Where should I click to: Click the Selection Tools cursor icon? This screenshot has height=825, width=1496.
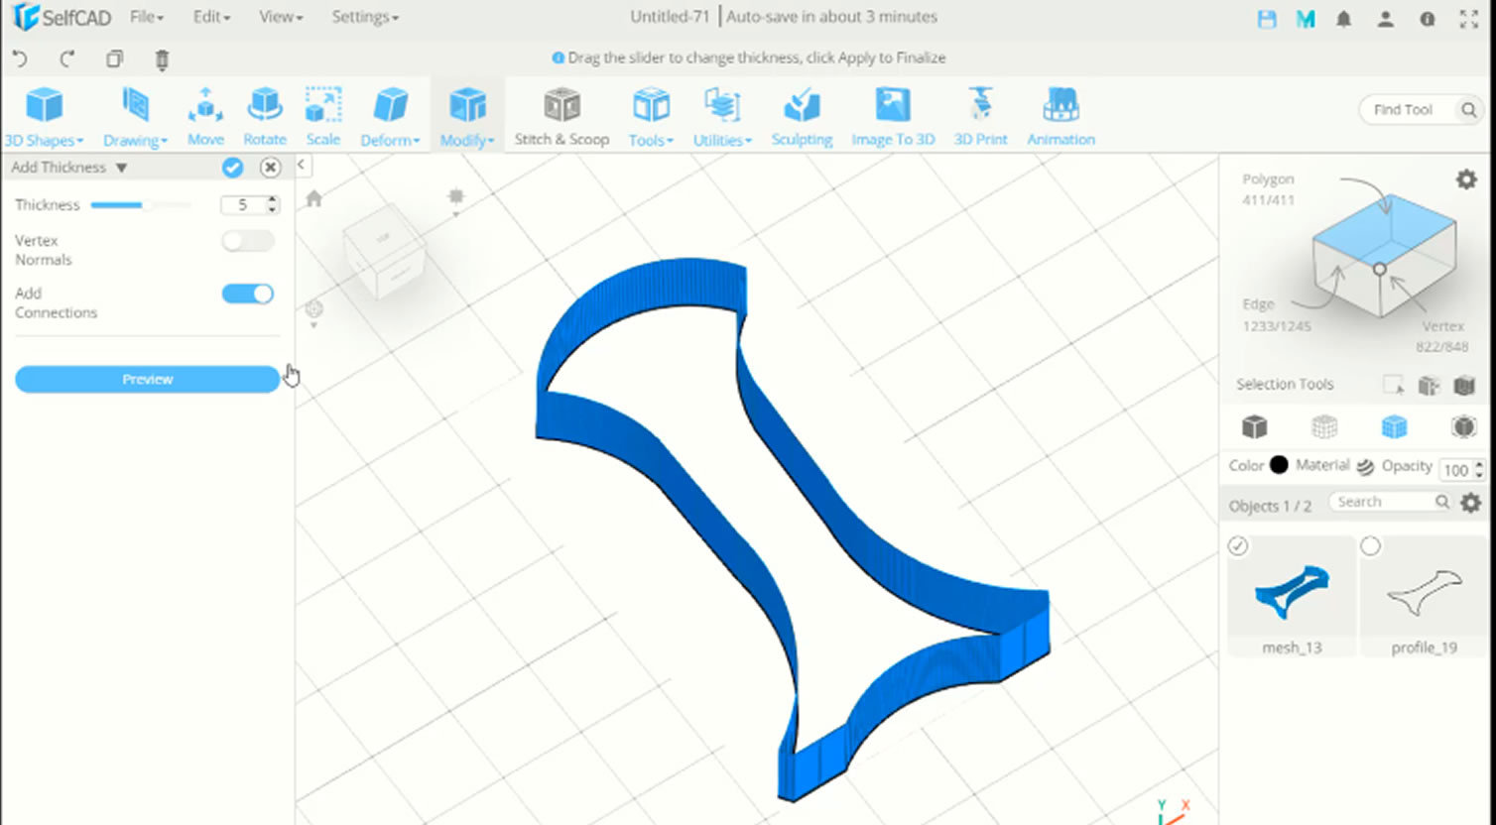1394,385
